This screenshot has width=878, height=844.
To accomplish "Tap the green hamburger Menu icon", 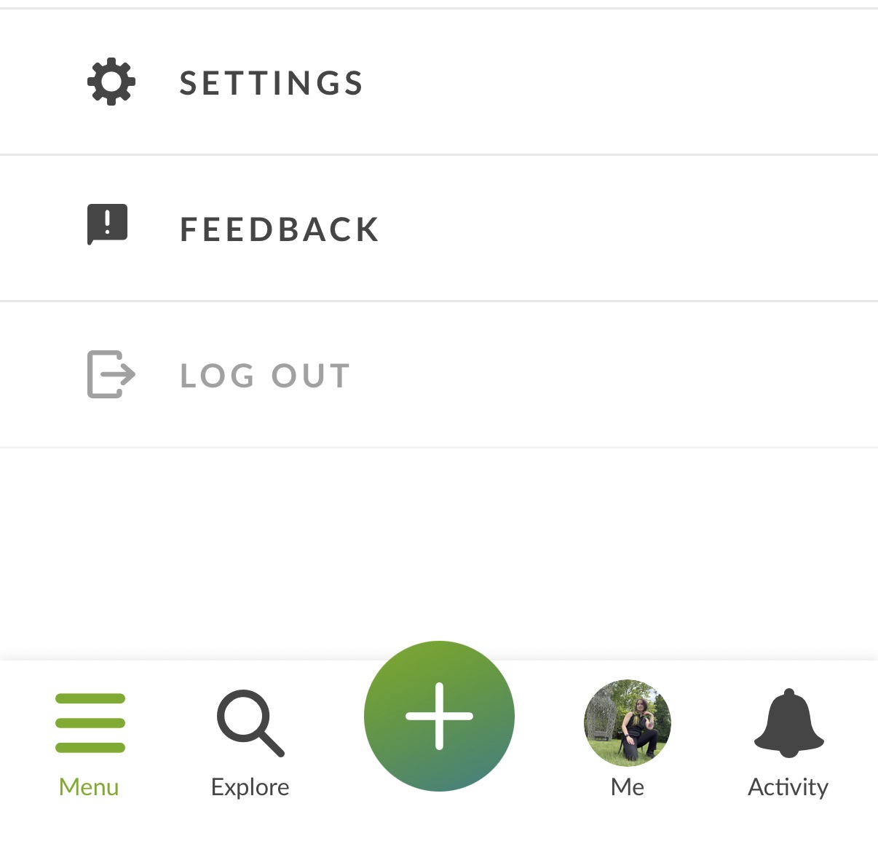I will click(x=90, y=723).
